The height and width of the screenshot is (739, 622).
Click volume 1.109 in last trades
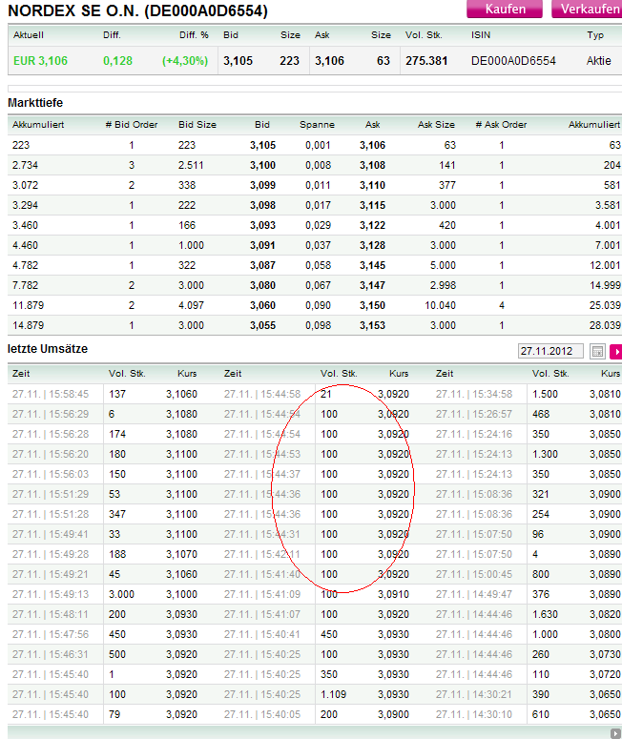333,695
